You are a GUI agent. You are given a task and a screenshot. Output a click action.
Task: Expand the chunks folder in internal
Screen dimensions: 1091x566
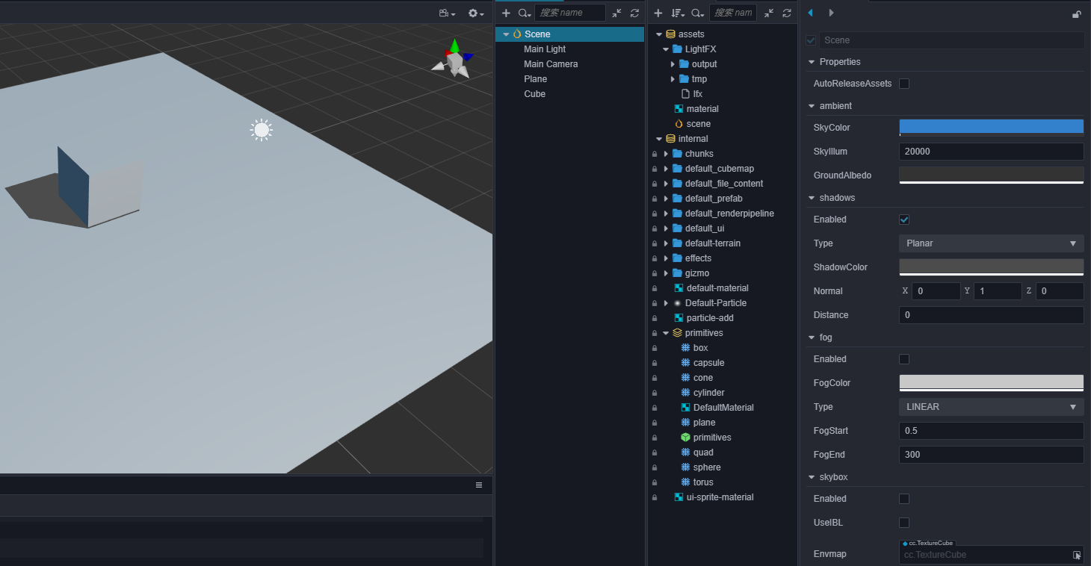point(666,154)
